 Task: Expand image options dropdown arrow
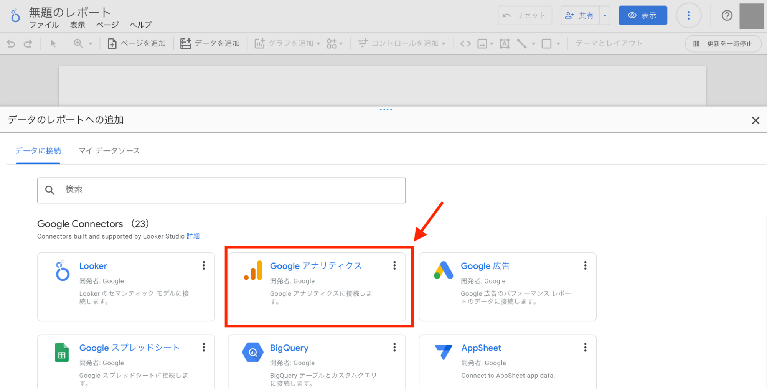click(492, 44)
